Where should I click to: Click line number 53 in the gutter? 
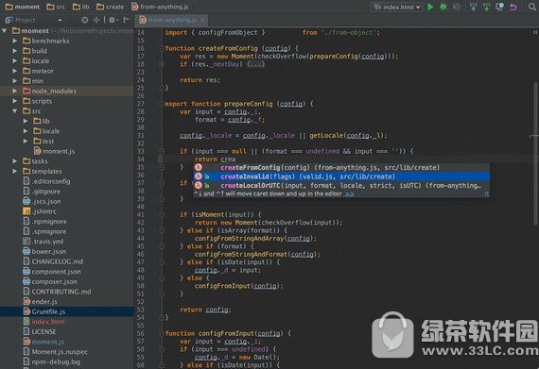[x=141, y=310]
